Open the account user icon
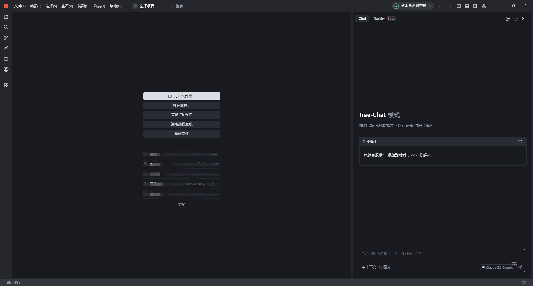Viewport: 533px width, 286px height. [x=484, y=6]
